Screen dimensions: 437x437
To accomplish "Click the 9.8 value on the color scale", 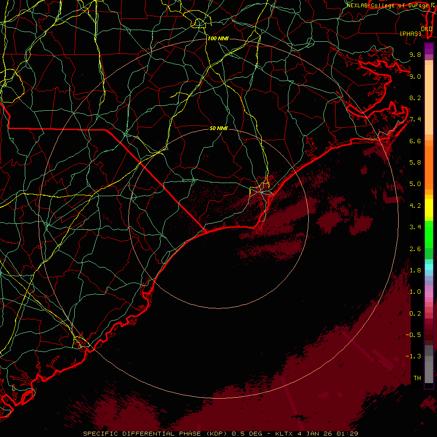I will (x=415, y=54).
